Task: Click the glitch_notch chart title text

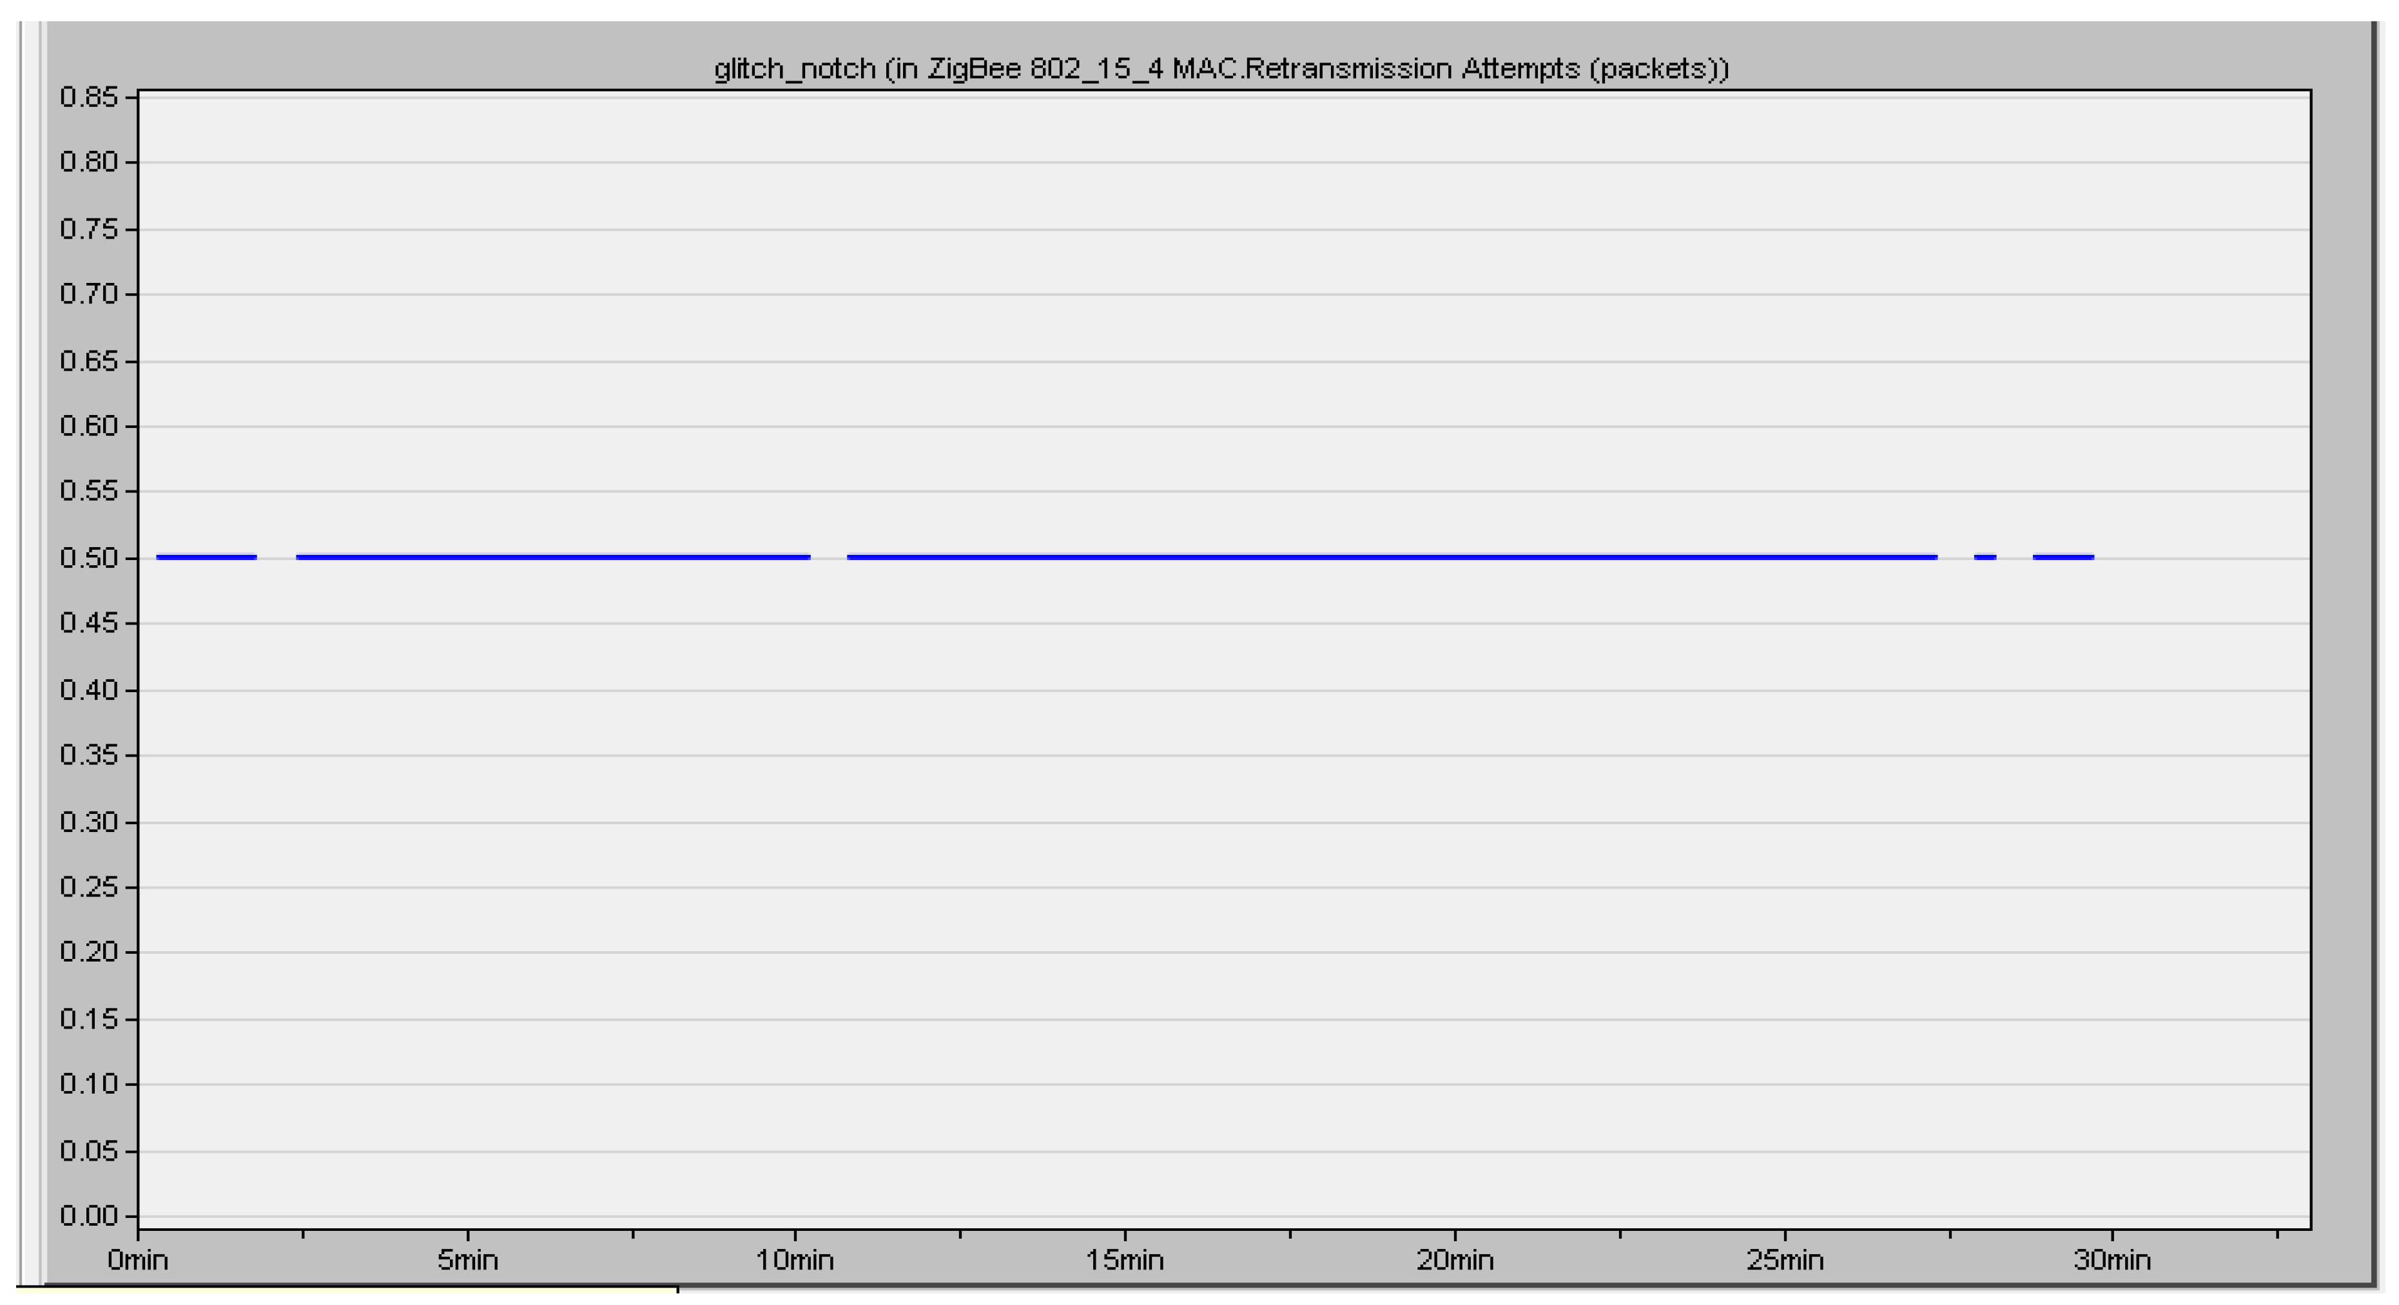Action: [x=1221, y=69]
